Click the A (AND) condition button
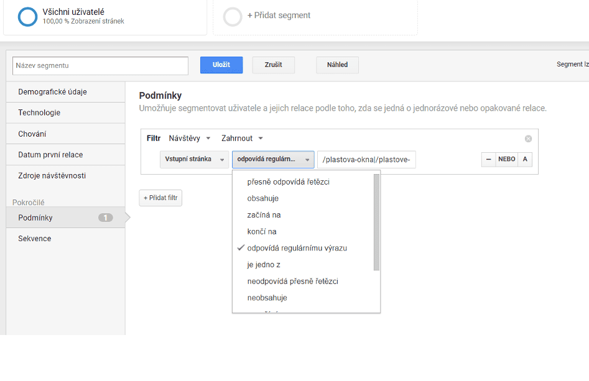Image resolution: width=589 pixels, height=381 pixels. 525,160
